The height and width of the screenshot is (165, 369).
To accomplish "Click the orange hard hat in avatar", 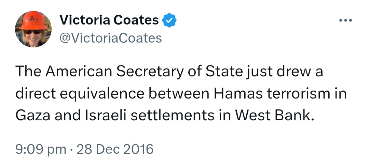I will pyautogui.click(x=33, y=21).
